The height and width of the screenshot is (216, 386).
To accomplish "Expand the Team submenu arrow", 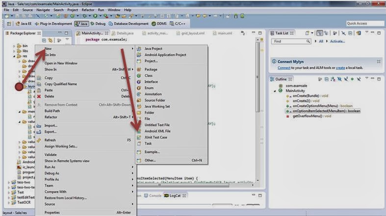I will [x=132, y=186].
